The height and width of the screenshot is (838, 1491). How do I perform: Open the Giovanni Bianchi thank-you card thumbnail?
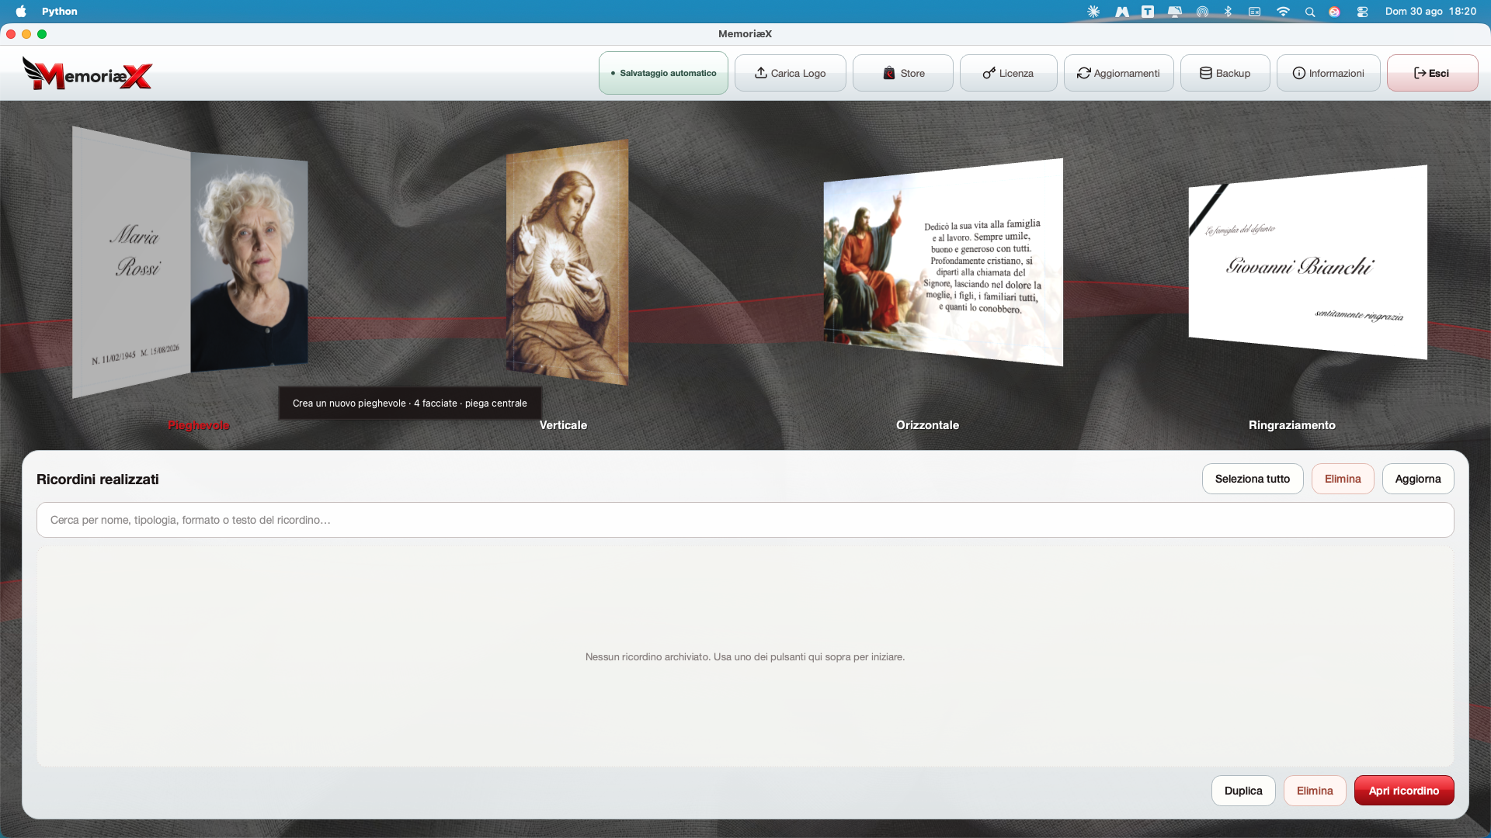pos(1308,262)
